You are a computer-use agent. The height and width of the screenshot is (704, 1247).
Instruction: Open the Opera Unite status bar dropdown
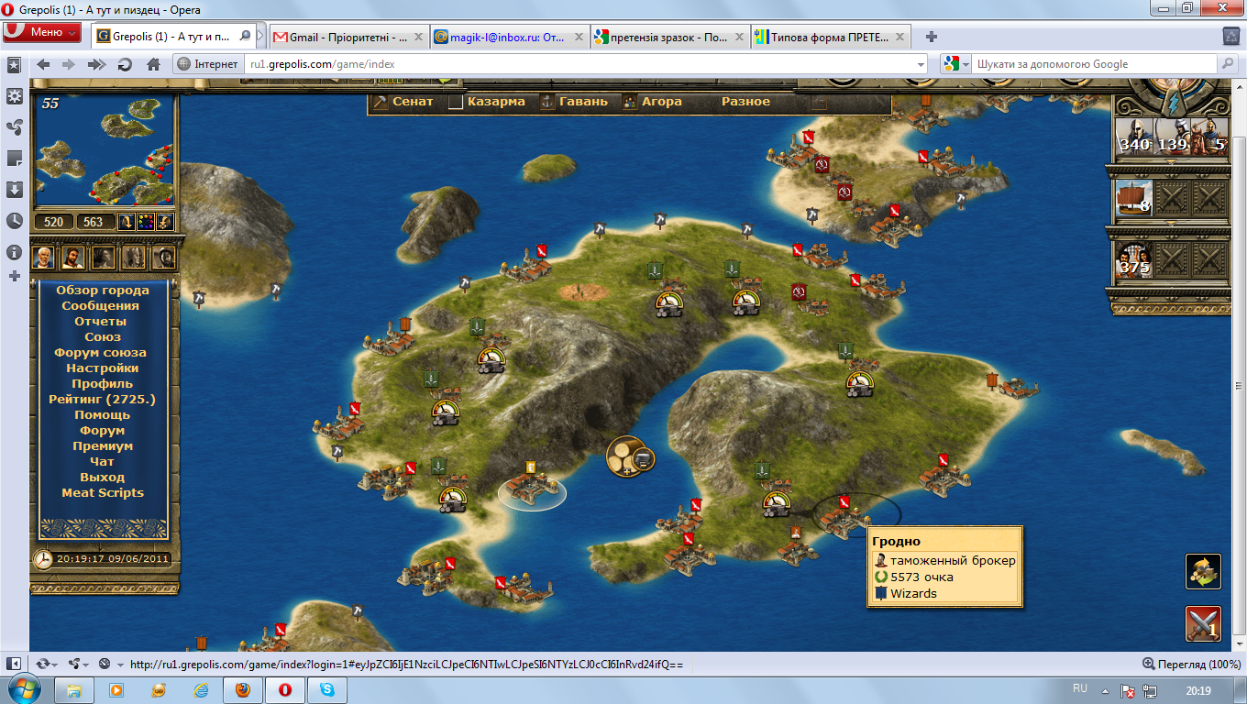tap(77, 664)
